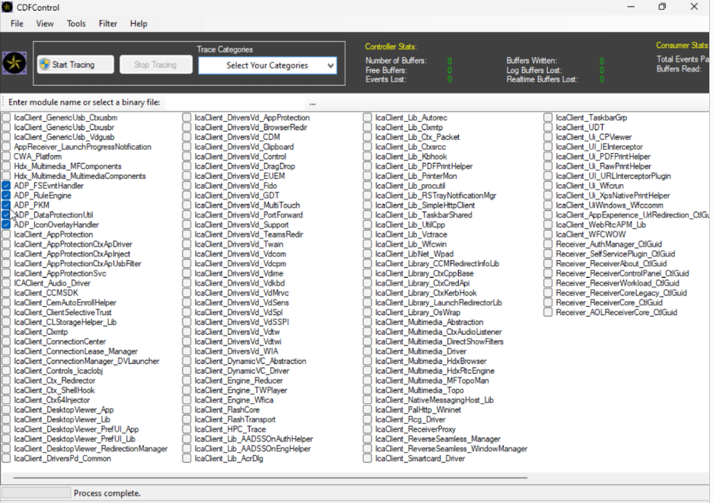This screenshot has width=713, height=503.
Task: Open the File menu
Action: click(17, 24)
